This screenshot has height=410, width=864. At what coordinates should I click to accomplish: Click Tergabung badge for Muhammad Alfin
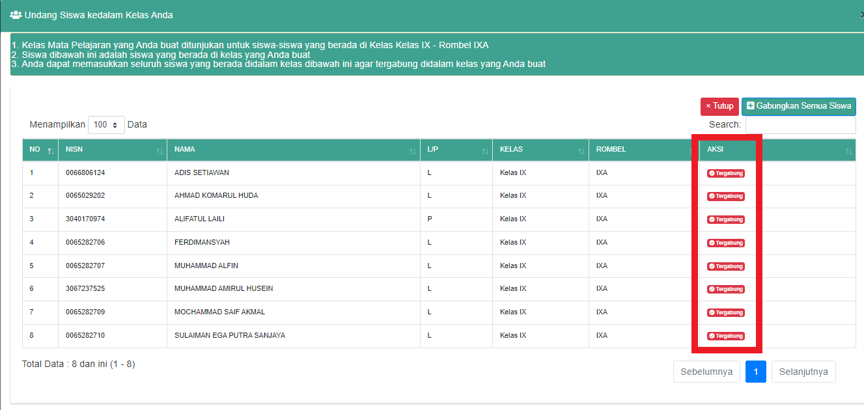coord(726,266)
